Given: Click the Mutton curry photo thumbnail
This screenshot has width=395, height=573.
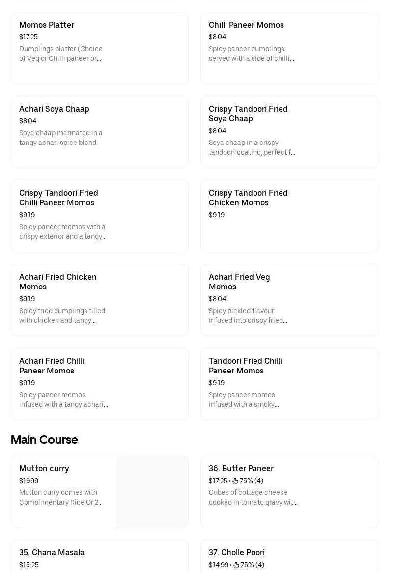Looking at the screenshot, I should pos(152,491).
